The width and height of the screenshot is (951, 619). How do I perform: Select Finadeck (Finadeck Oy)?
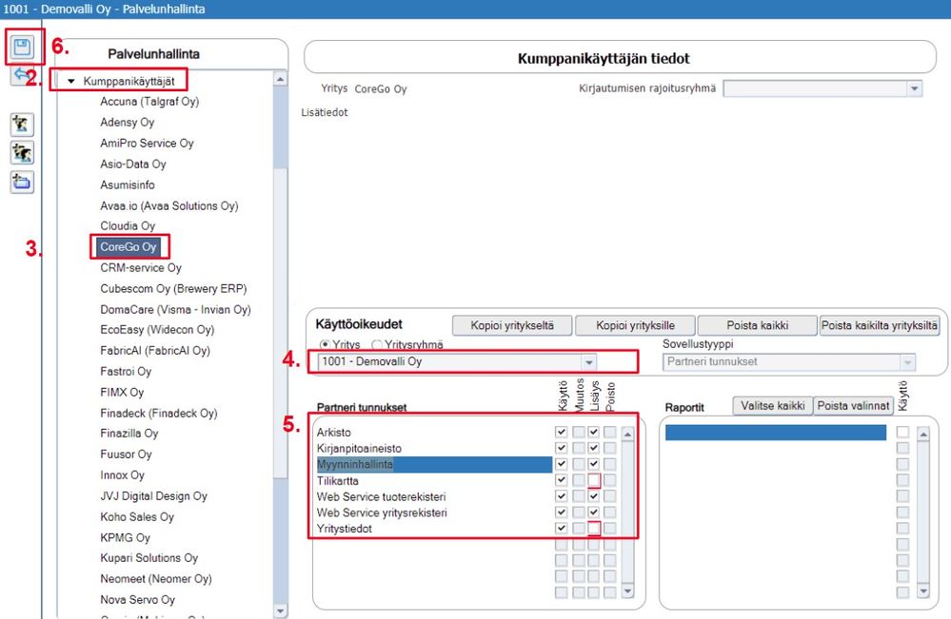(x=158, y=413)
